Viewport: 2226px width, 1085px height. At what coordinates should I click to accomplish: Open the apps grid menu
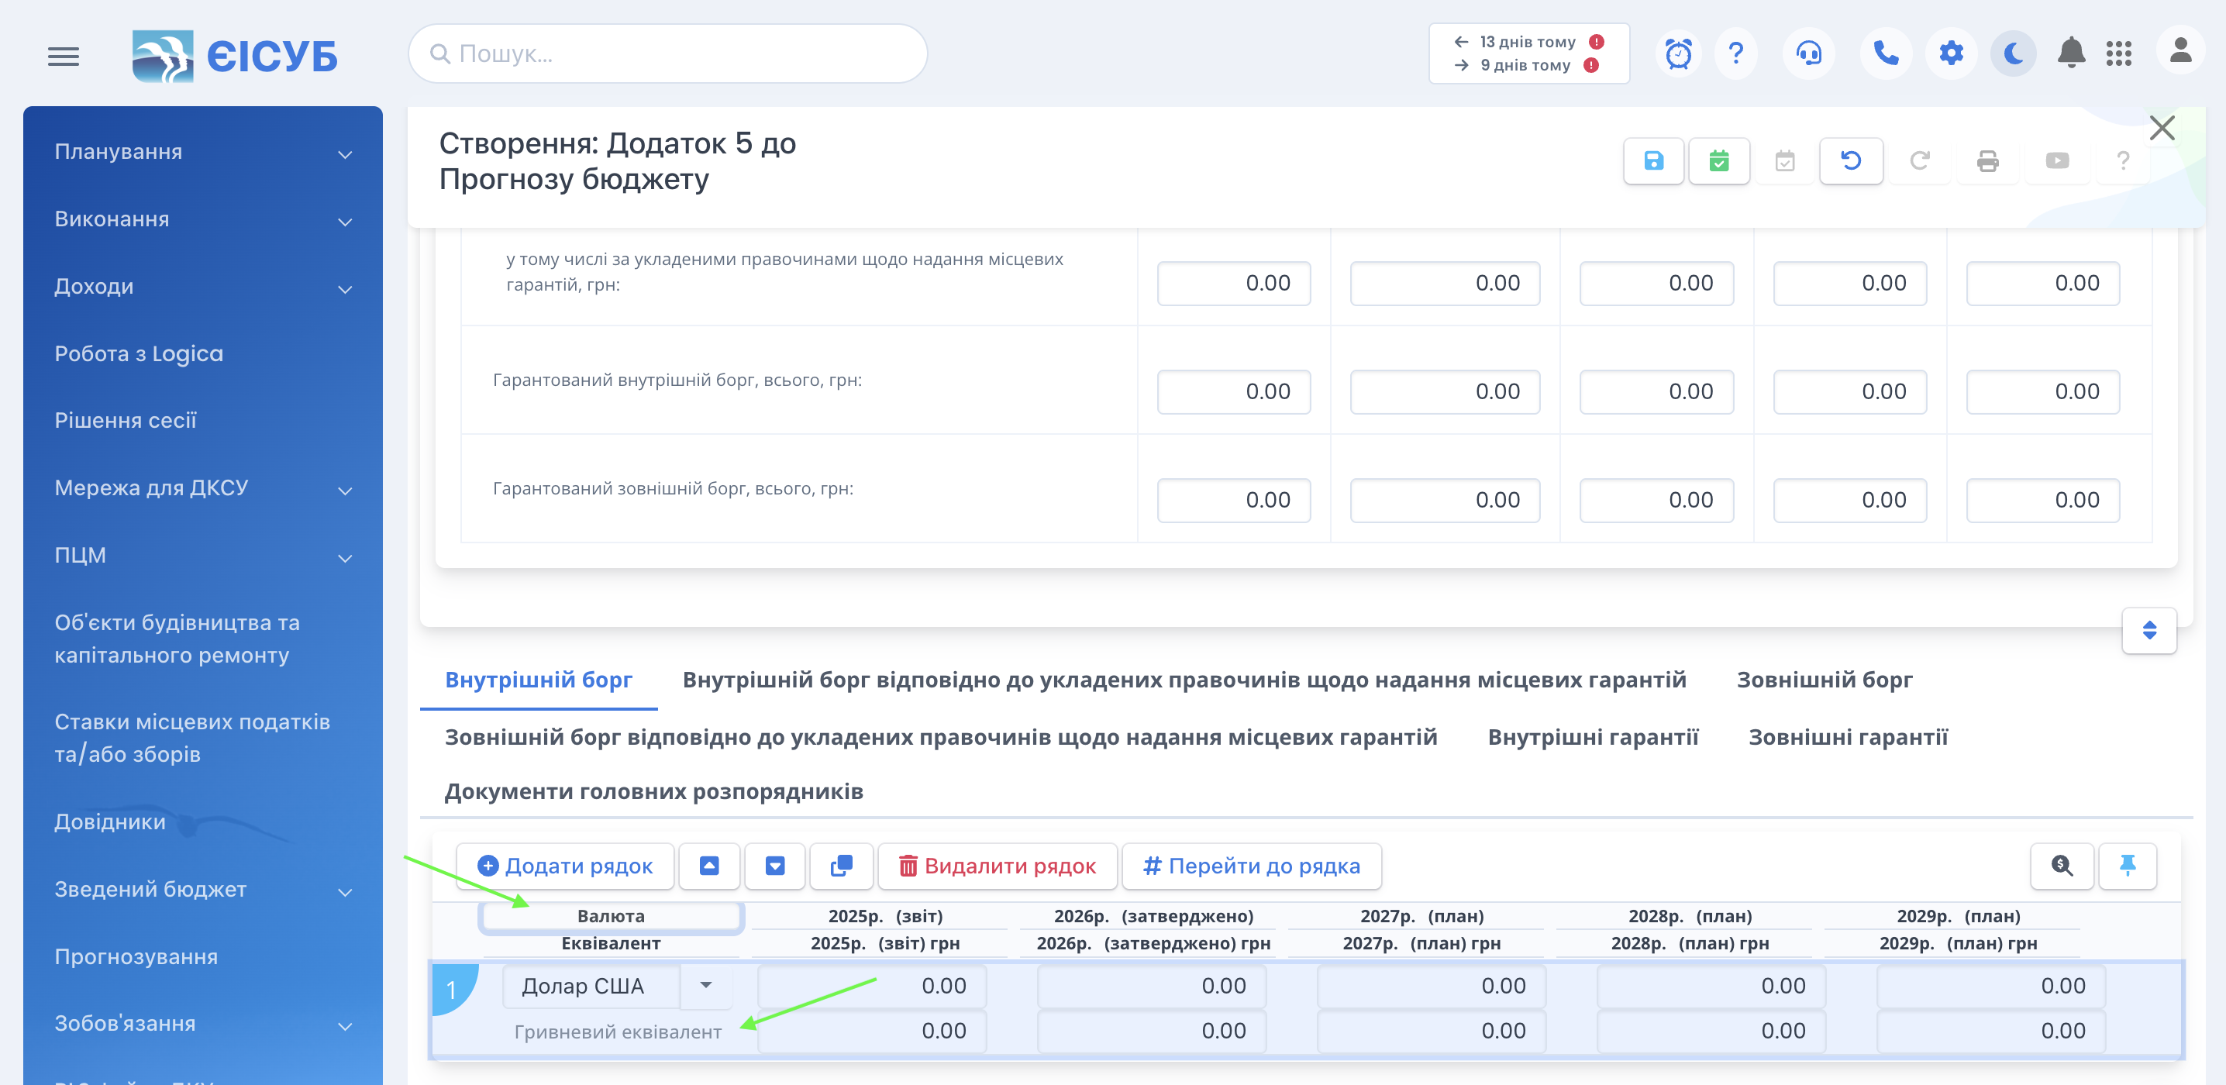coord(2119,53)
